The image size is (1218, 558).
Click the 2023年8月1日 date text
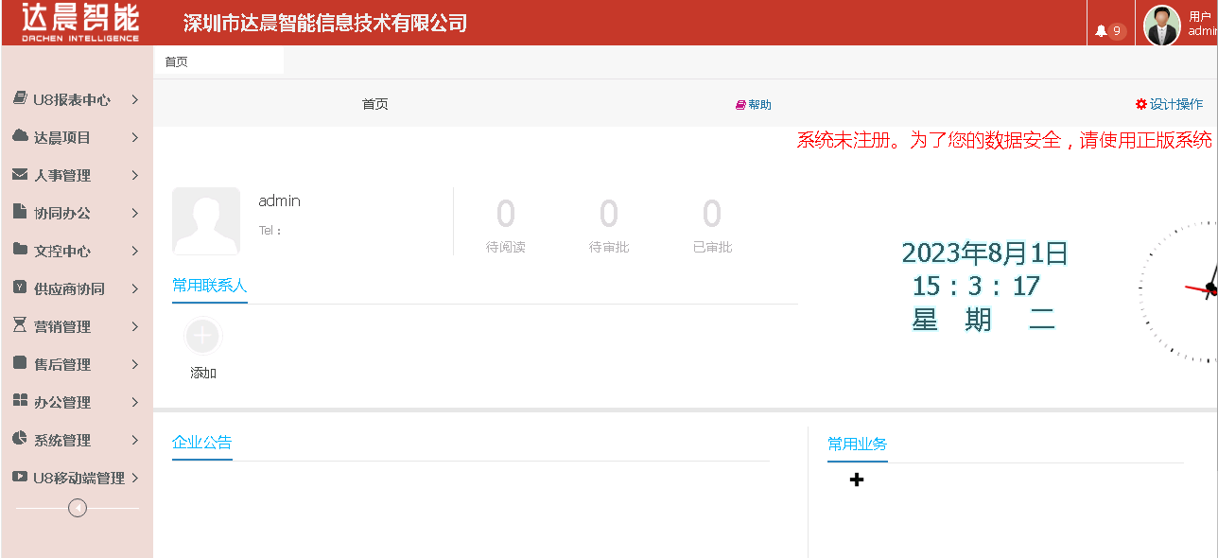click(x=984, y=253)
